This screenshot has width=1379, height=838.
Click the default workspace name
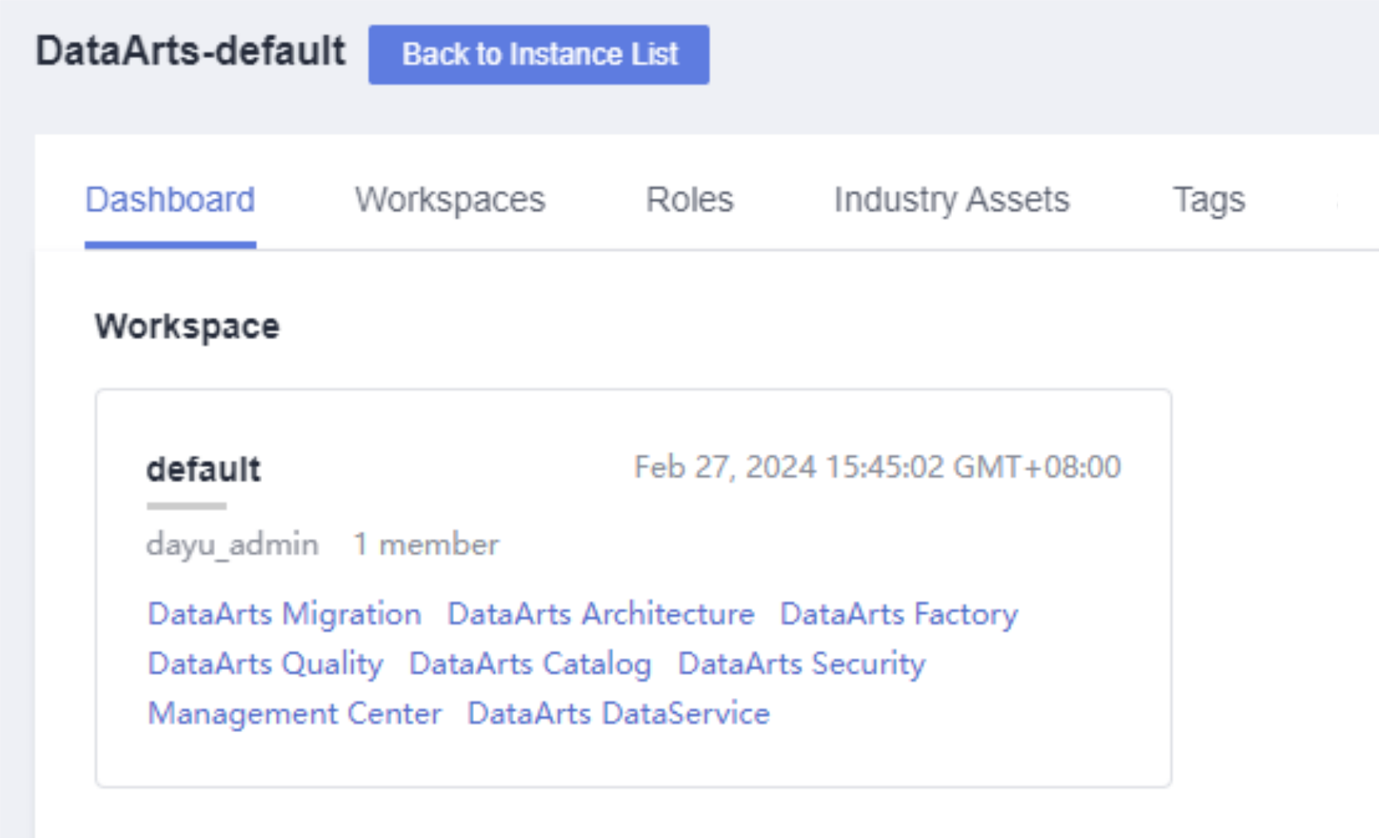pyautogui.click(x=203, y=469)
